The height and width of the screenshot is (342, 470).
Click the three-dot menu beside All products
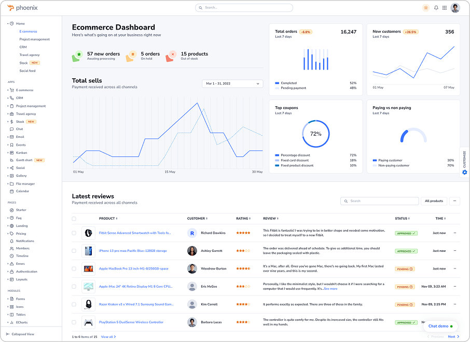[x=455, y=201]
